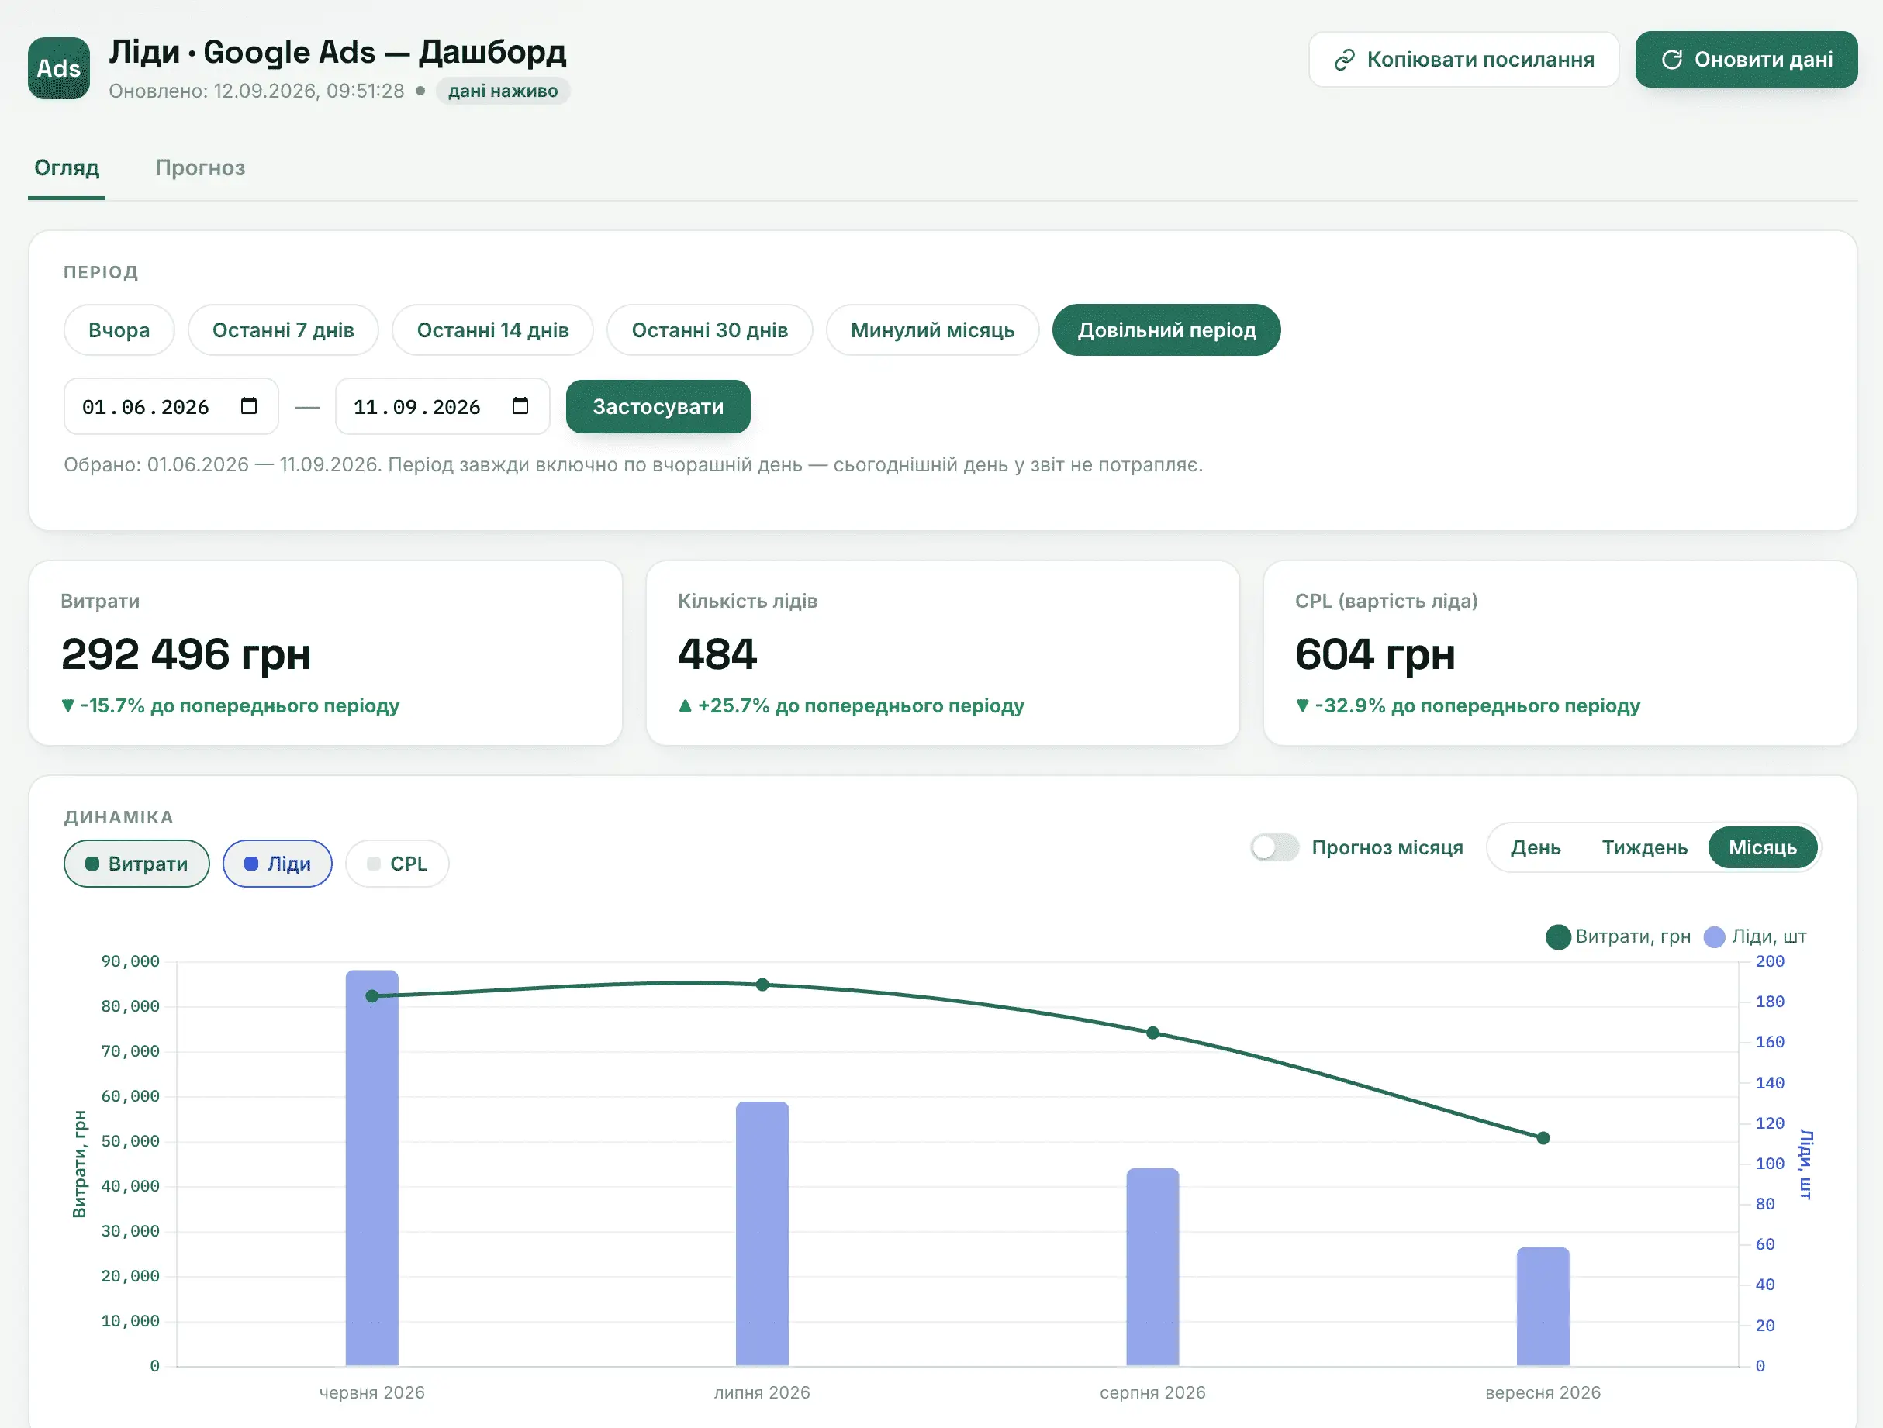
Task: Choose Минулий місяць preset
Action: [933, 330]
